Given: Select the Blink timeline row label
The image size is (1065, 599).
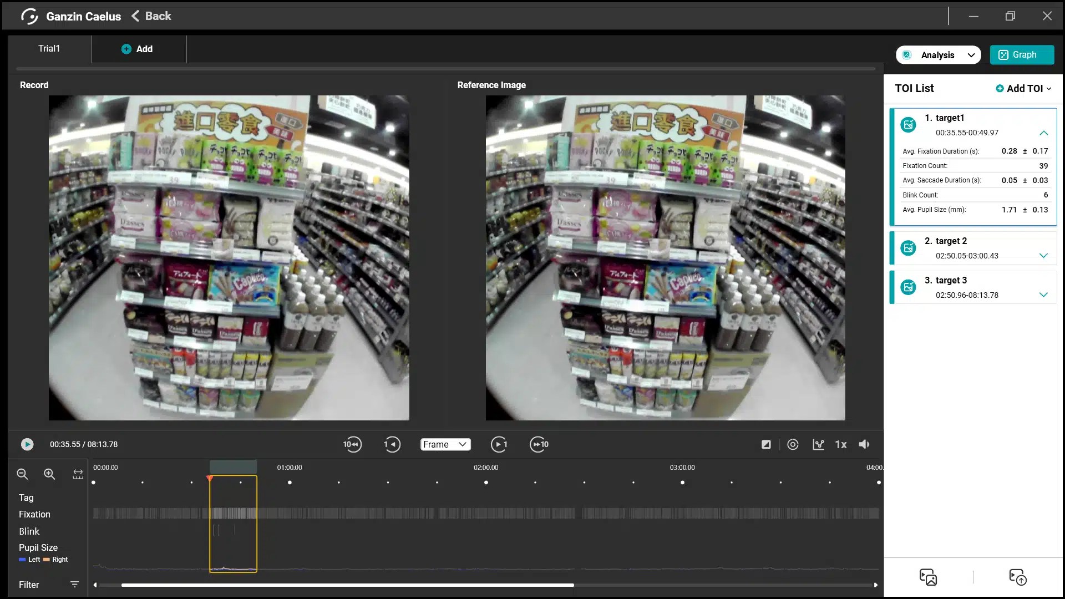Looking at the screenshot, I should click(29, 531).
